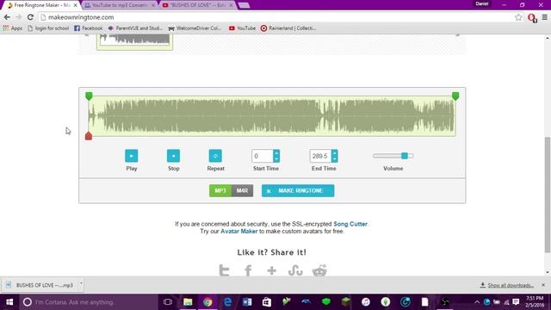Click the Start Time stepper arrows
Viewport: 551px width, 310px height.
point(276,156)
